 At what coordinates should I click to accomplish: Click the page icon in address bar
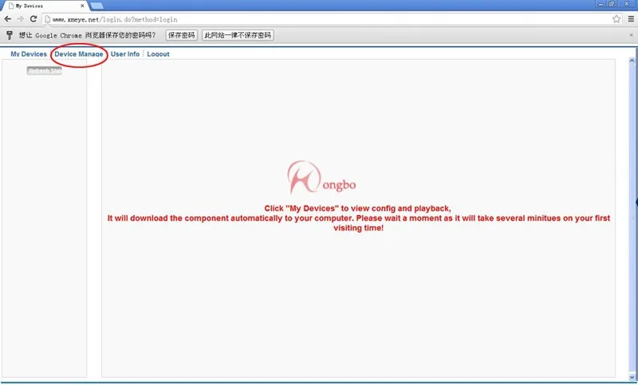tap(47, 19)
